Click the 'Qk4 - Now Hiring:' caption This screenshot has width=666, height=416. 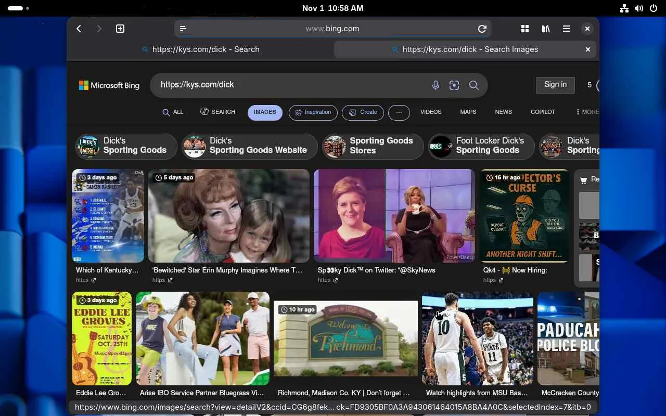tap(515, 270)
